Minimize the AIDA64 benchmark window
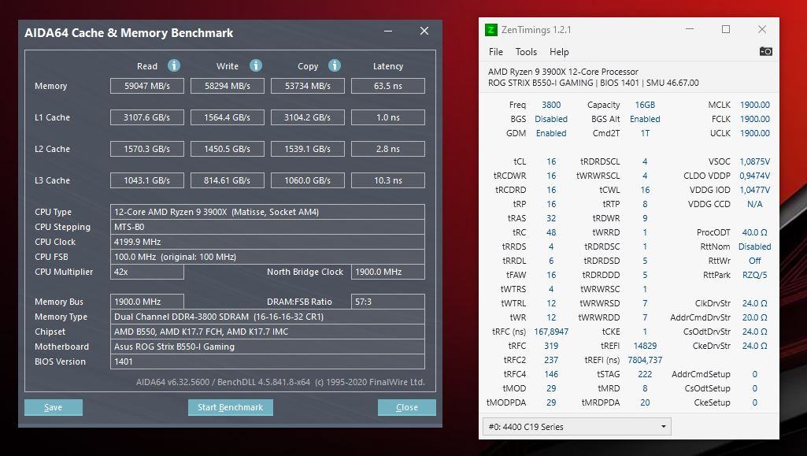807x456 pixels. (388, 32)
